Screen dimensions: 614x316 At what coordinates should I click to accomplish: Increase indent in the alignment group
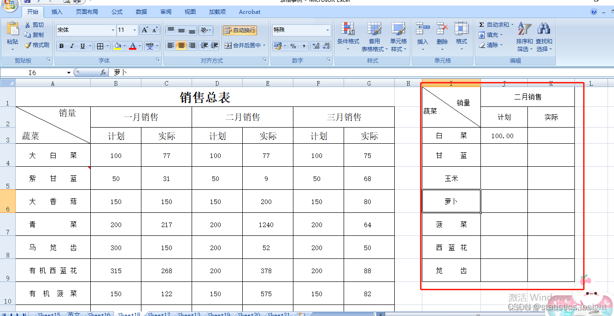pos(214,46)
